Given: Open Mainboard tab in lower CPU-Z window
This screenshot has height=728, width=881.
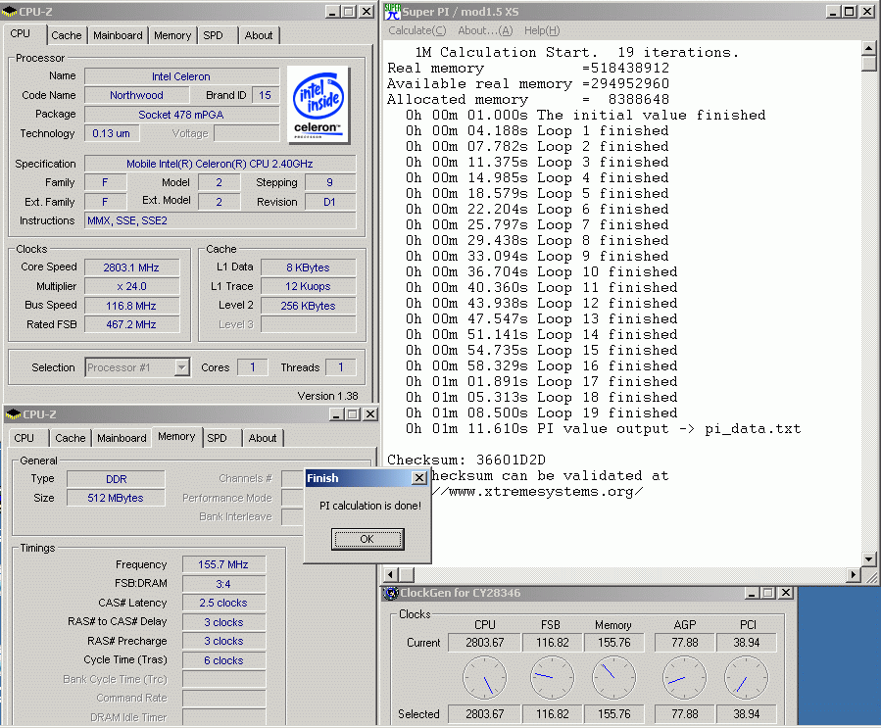Looking at the screenshot, I should 122,438.
